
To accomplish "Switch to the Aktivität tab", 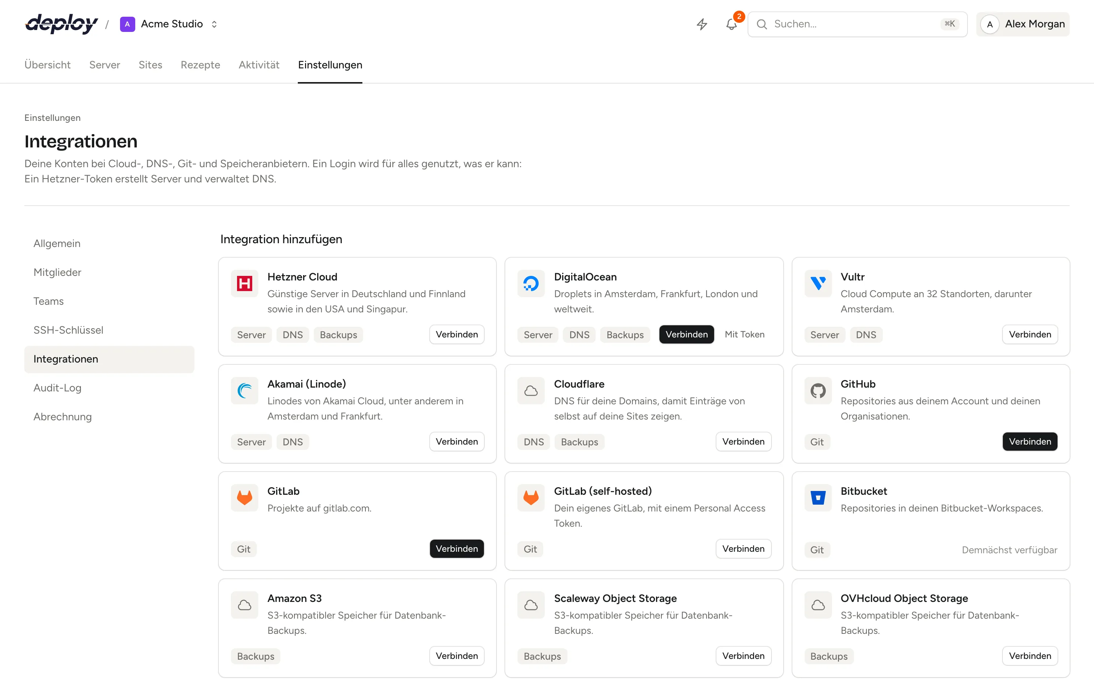I will click(259, 65).
